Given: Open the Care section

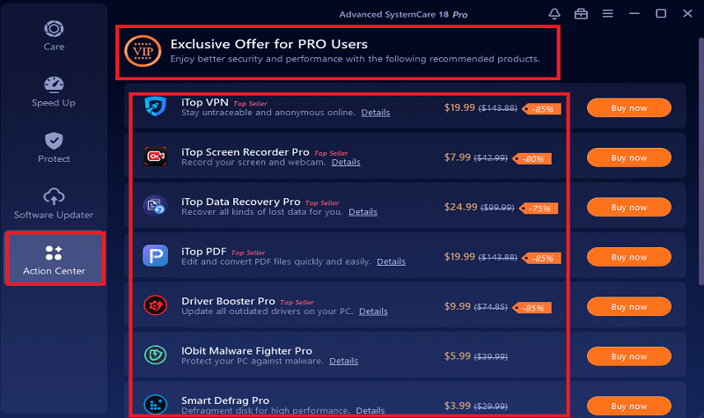Looking at the screenshot, I should (54, 35).
